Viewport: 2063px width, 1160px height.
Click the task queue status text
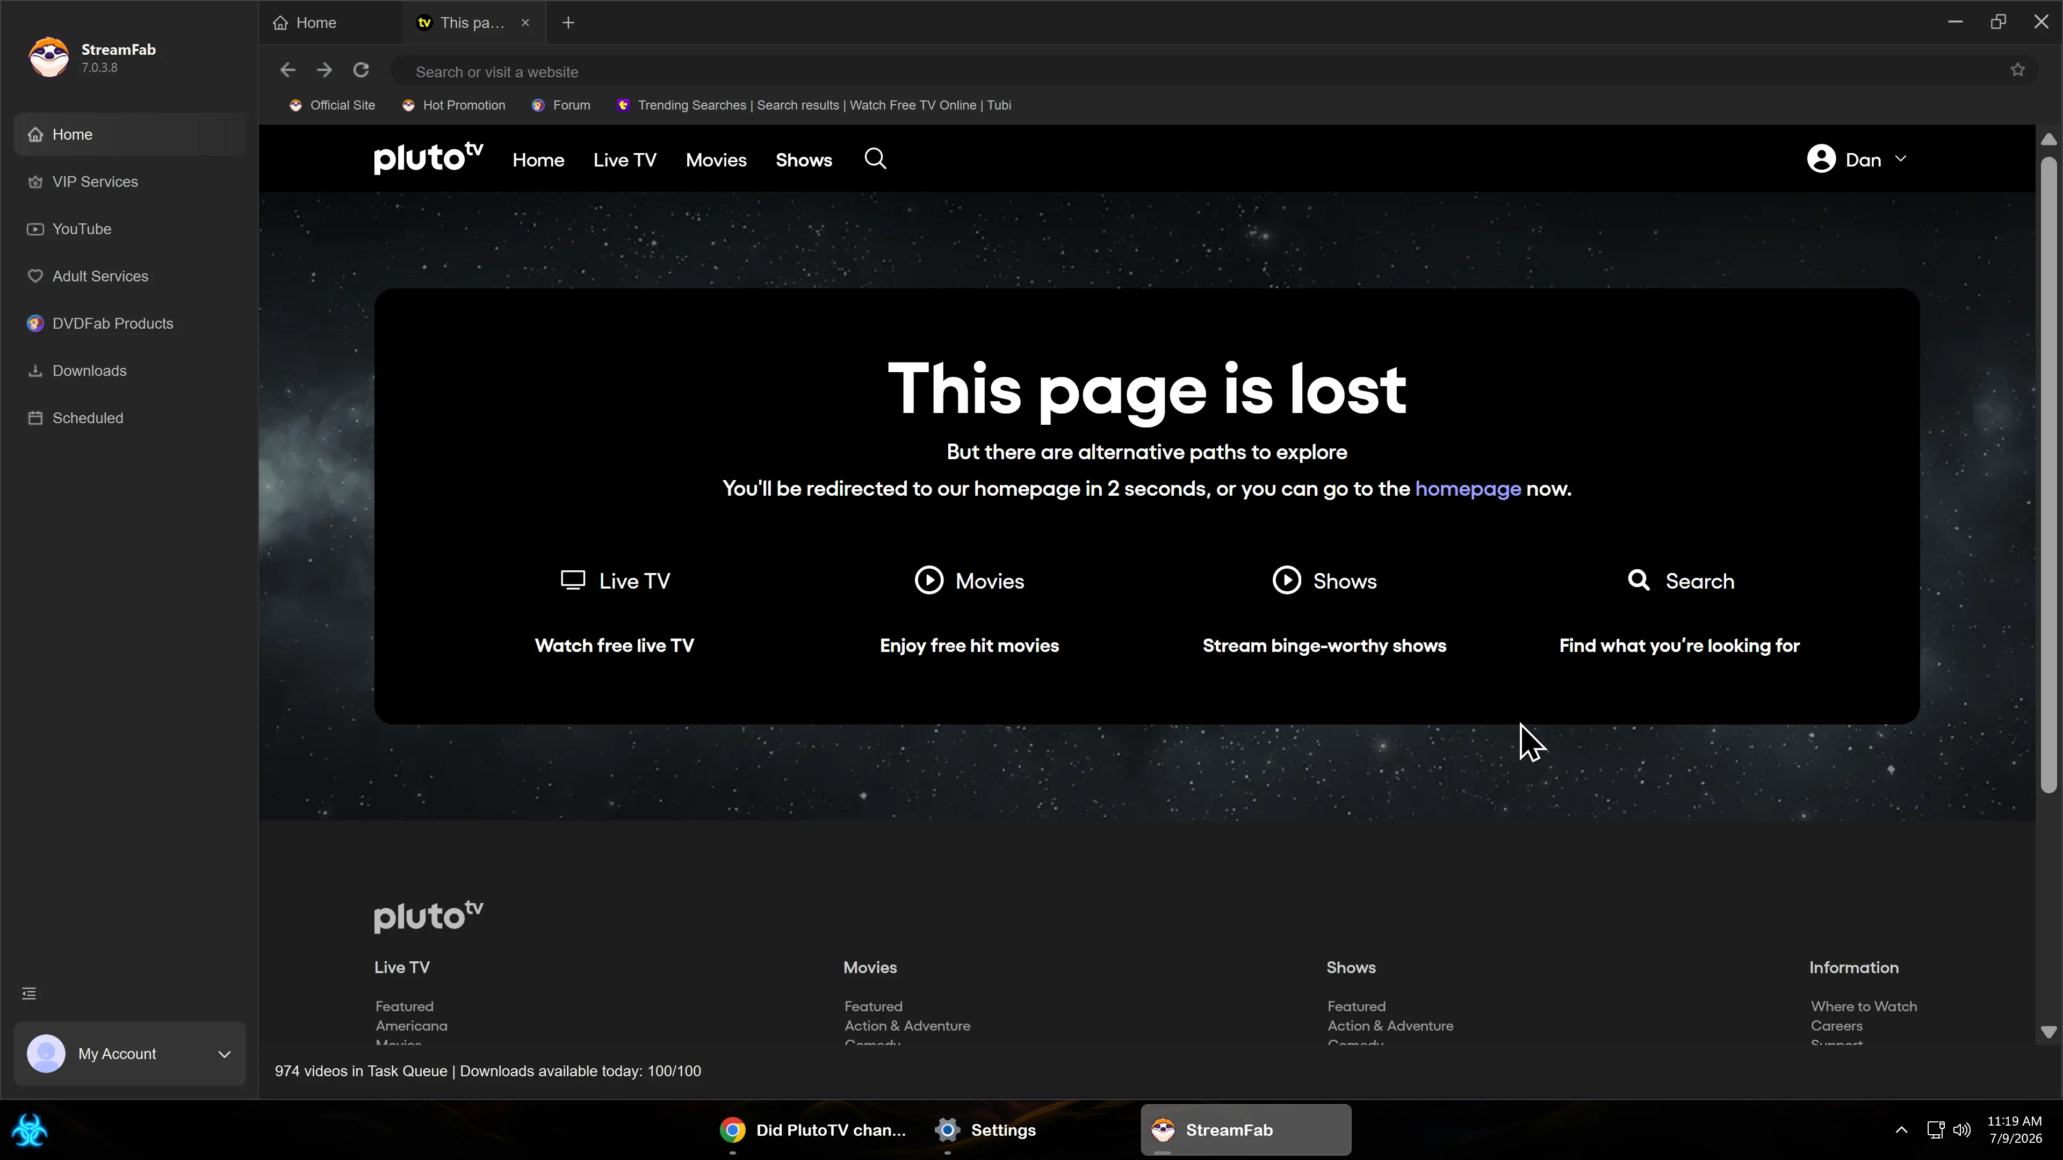(x=488, y=1071)
